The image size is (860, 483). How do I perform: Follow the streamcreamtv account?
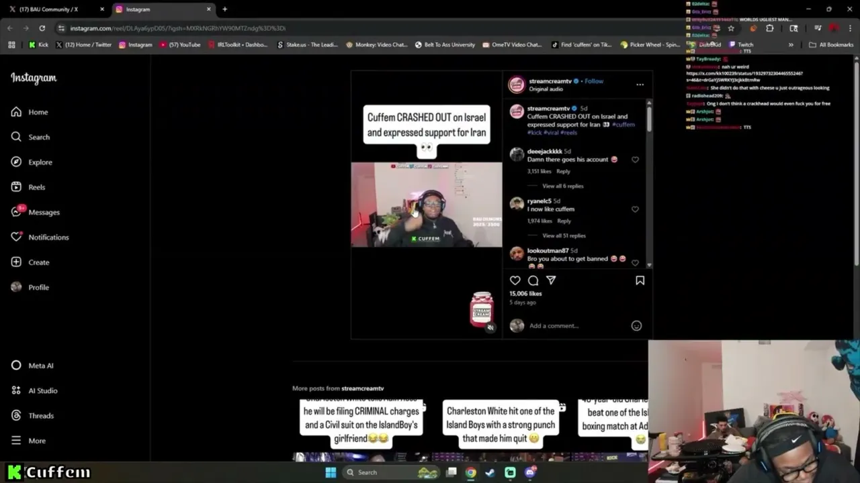pyautogui.click(x=594, y=81)
